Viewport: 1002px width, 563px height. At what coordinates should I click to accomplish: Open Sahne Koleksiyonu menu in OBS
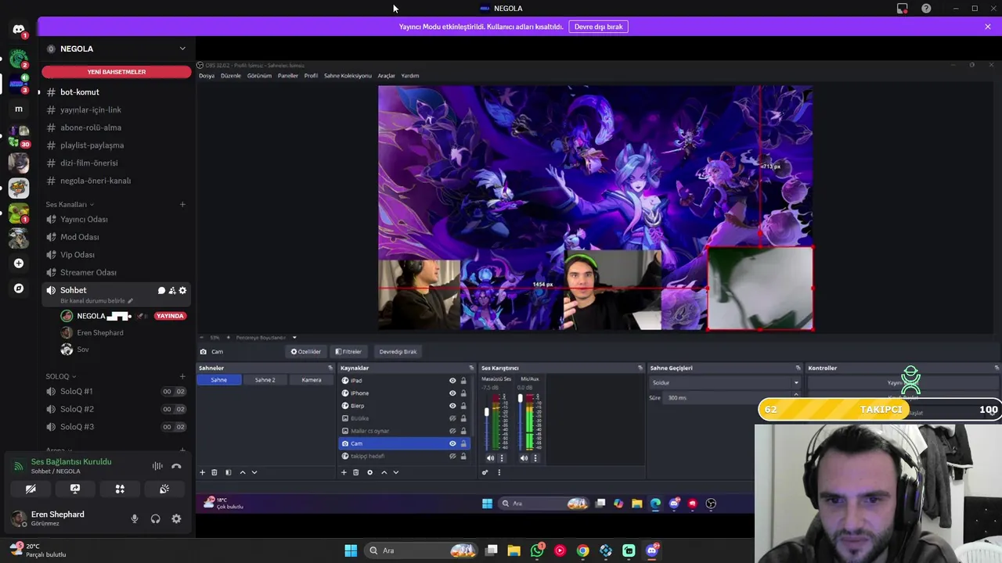(348, 76)
